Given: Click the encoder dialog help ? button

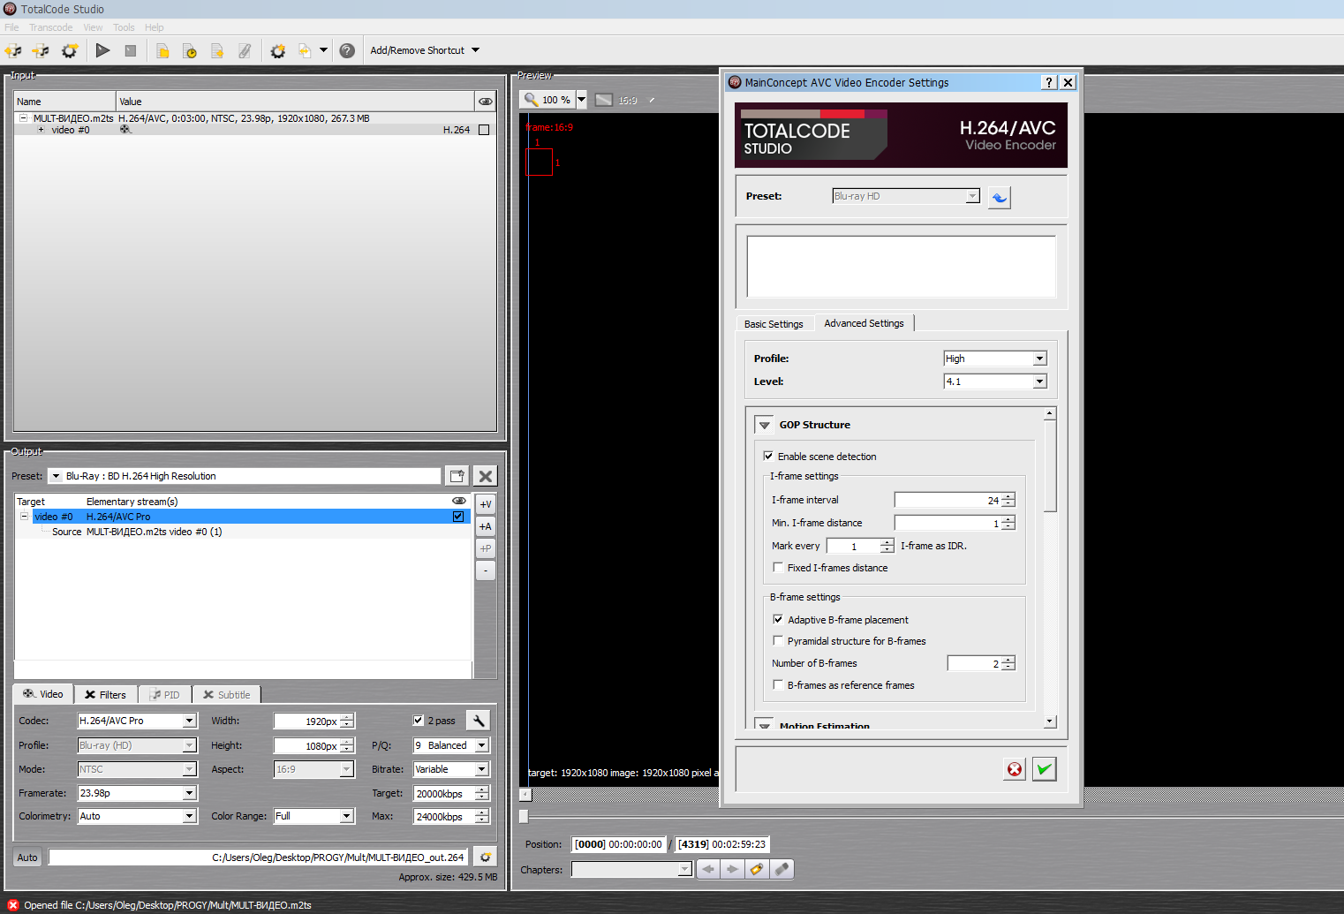Looking at the screenshot, I should [1048, 82].
